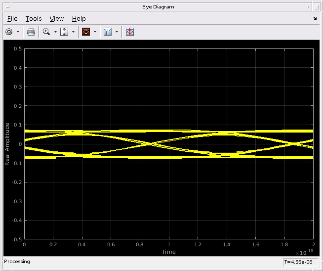Click the window menu button in title bar
The height and width of the screenshot is (271, 323).
(x=7, y=7)
